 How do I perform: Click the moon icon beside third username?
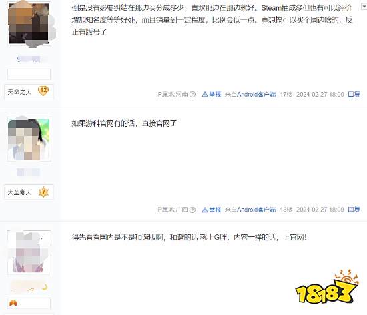pyautogui.click(x=45, y=287)
